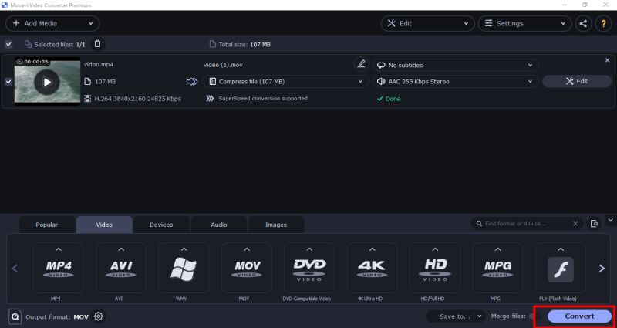Select the DVD-Compatible Video icon
Screen dimensions: 617x328
click(309, 268)
